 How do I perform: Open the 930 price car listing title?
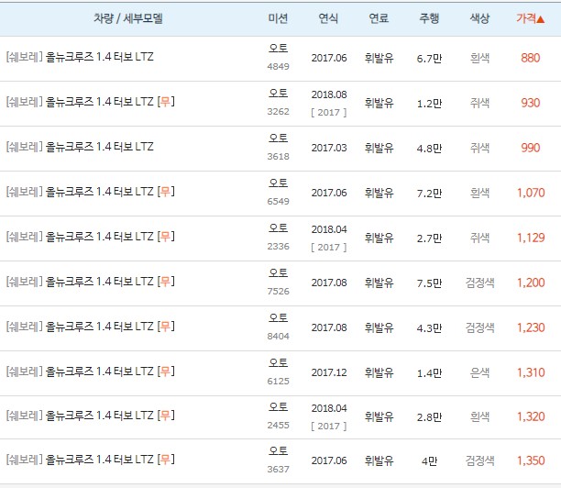(x=90, y=102)
